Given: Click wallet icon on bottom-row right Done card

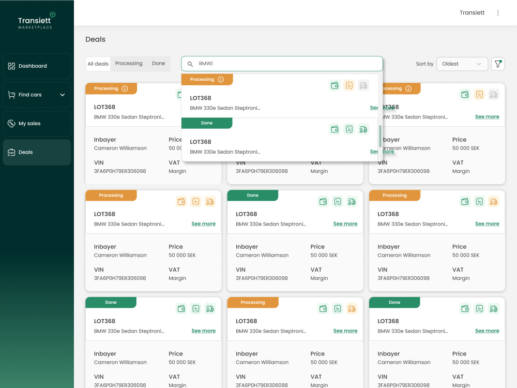Looking at the screenshot, I should click(x=465, y=309).
